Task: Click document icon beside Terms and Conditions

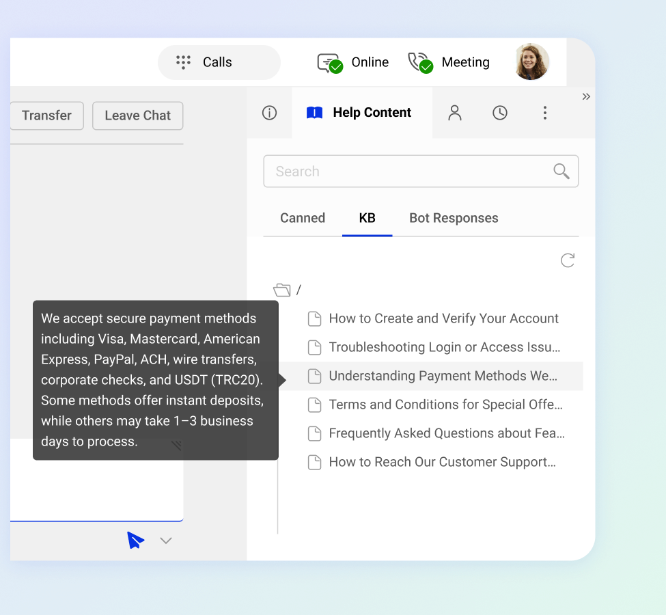Action: click(x=314, y=405)
